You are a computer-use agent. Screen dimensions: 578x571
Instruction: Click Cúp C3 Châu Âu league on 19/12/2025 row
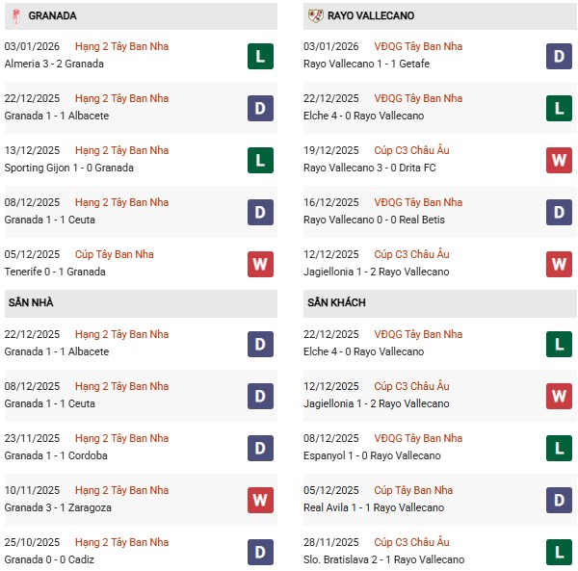coord(416,150)
